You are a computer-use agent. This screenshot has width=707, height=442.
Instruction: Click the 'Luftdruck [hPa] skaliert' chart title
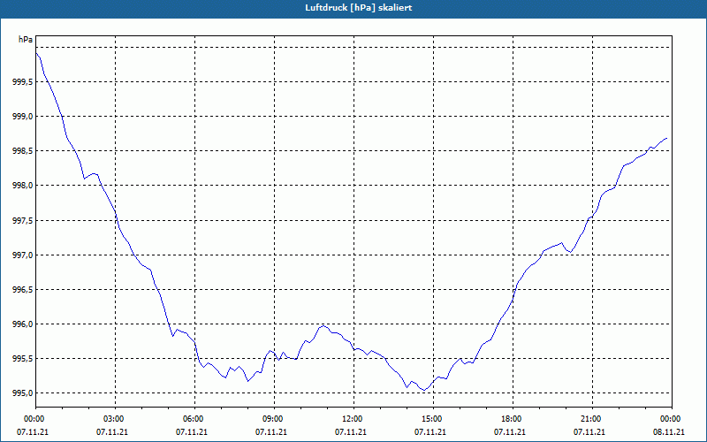click(358, 8)
